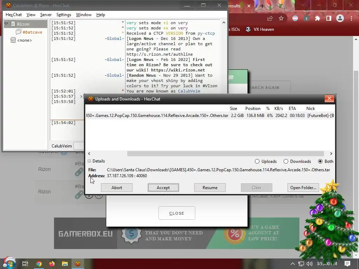Open Folder for downloaded file

(x=303, y=188)
